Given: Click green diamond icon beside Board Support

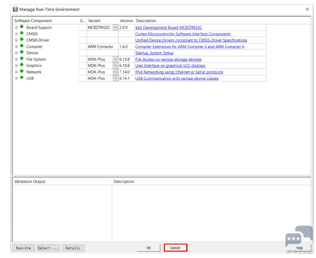Looking at the screenshot, I should (x=22, y=27).
